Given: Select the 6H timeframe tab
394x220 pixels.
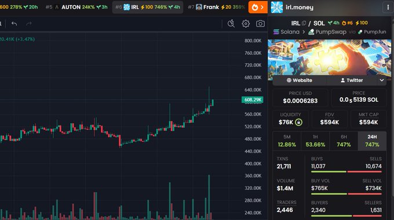Looking at the screenshot, I should pyautogui.click(x=344, y=141).
